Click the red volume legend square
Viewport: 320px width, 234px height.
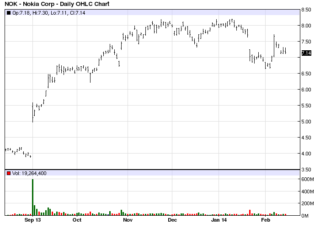tap(9, 173)
